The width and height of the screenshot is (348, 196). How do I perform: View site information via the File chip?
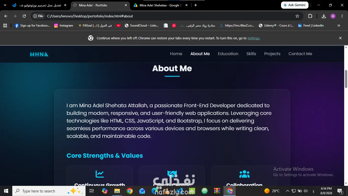(x=38, y=16)
